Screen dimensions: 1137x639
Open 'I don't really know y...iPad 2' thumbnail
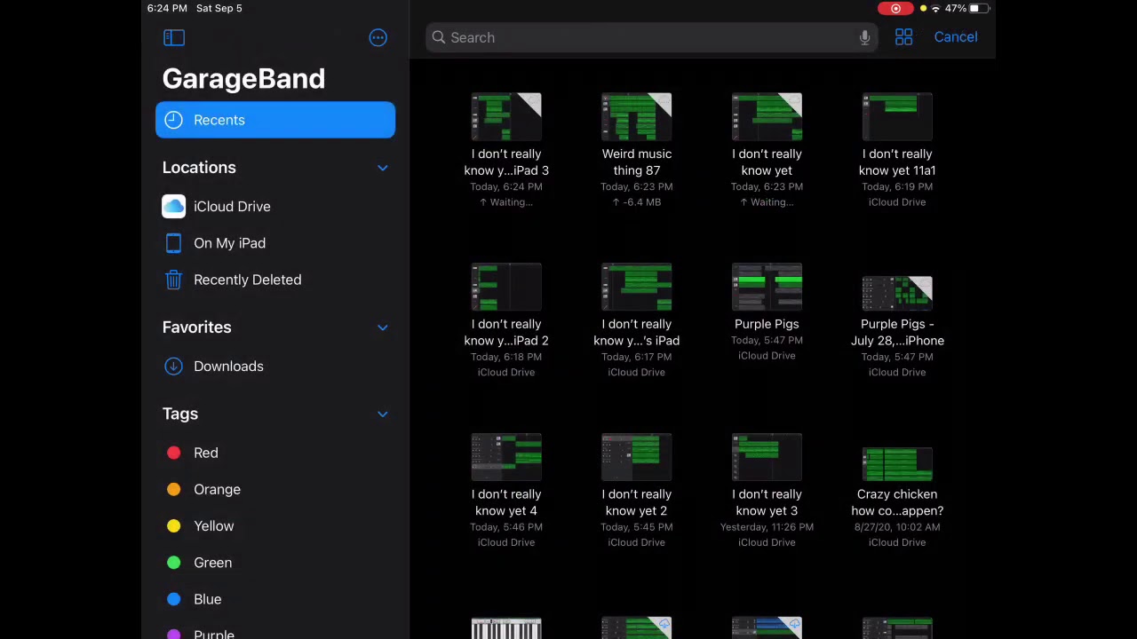click(x=506, y=288)
